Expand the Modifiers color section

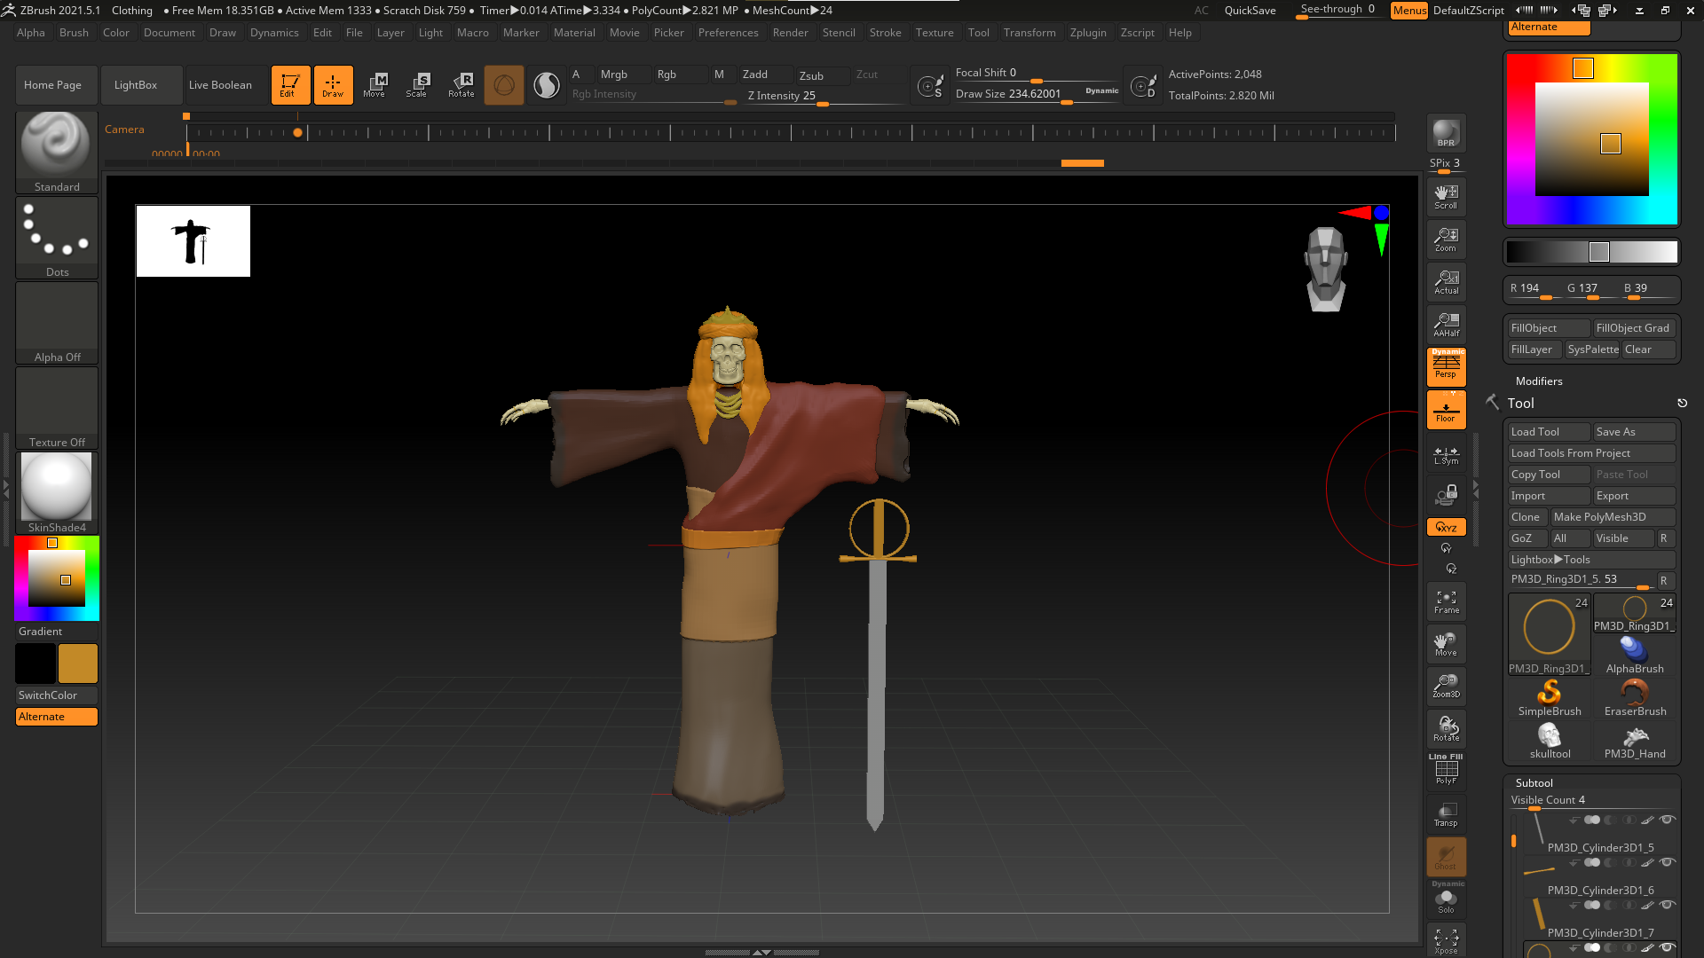pos(1538,381)
